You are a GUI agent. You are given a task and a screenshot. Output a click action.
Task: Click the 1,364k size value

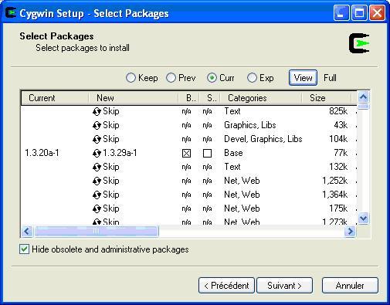tap(335, 195)
